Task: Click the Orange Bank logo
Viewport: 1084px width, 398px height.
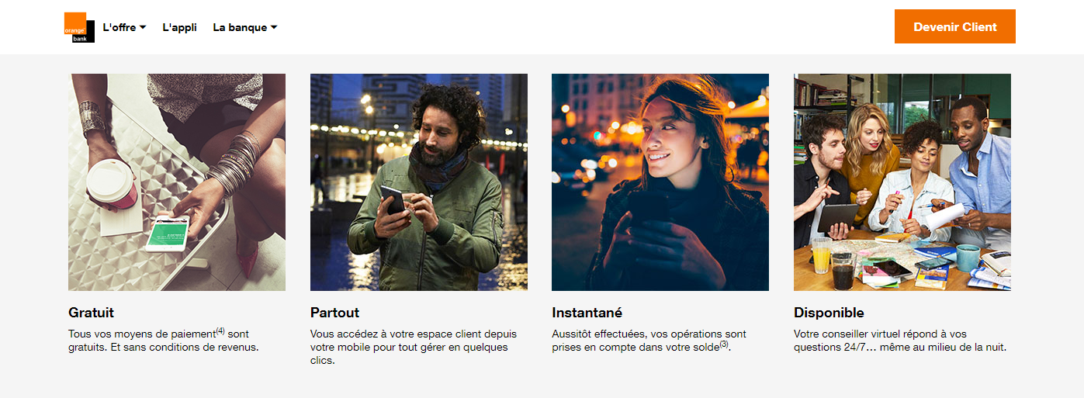Action: click(79, 28)
